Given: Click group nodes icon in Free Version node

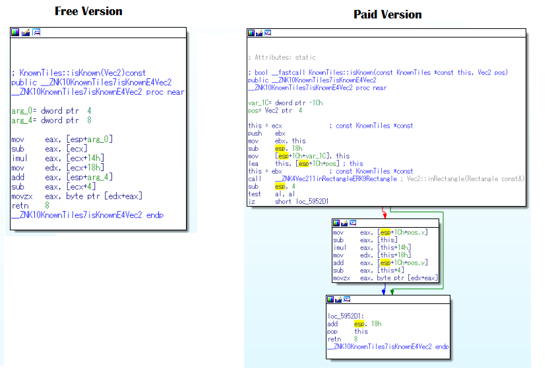Looking at the screenshot, I should click(36, 32).
